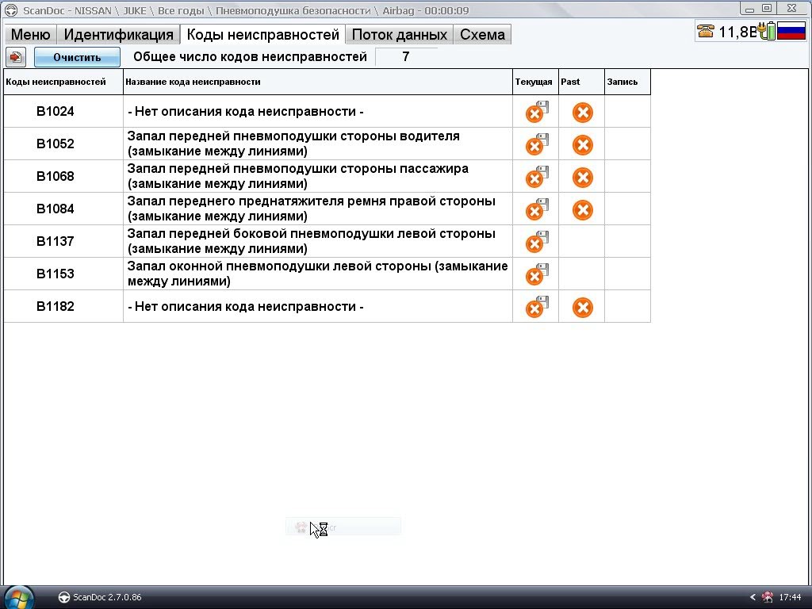Click the ScanDoc title bar logo icon
This screenshot has height=609, width=812.
[x=11, y=10]
